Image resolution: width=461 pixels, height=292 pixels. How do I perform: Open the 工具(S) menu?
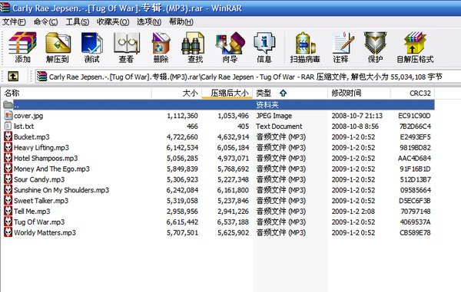tap(77, 21)
